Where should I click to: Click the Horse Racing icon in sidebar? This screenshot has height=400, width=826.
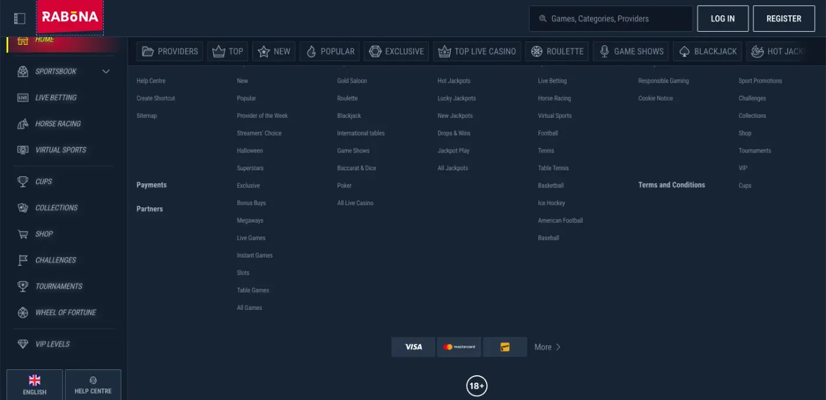pyautogui.click(x=23, y=124)
